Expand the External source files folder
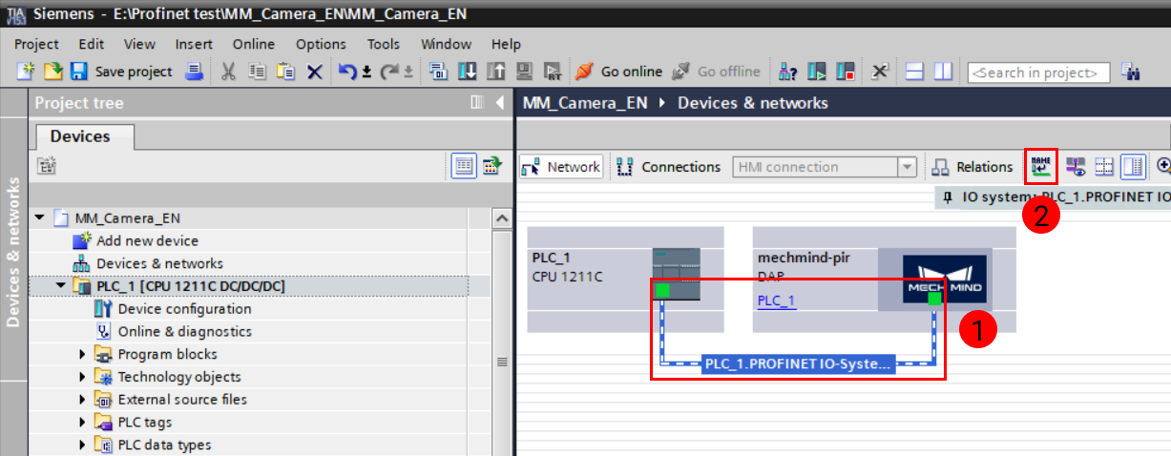The width and height of the screenshot is (1171, 456). 82,400
